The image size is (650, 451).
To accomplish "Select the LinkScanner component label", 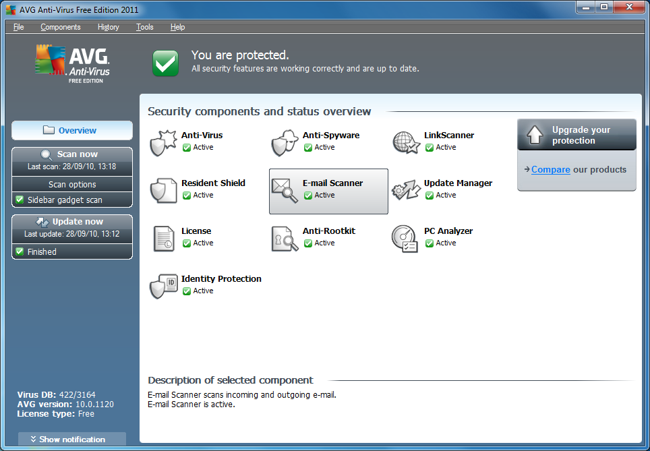I will click(449, 135).
